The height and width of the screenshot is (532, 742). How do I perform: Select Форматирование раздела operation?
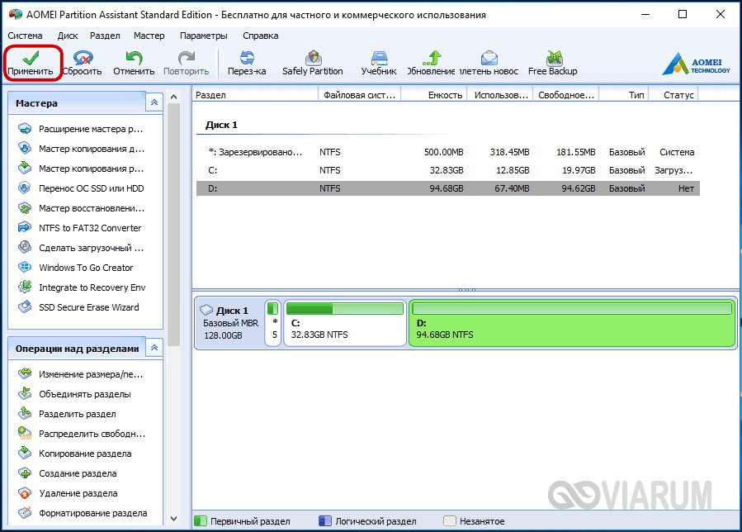pos(92,513)
